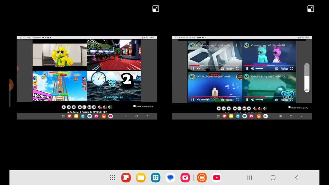Viewport: 329px width, 185px height.
Task: Open the orange screen recorder app on main taskbar
Action: [x=202, y=178]
